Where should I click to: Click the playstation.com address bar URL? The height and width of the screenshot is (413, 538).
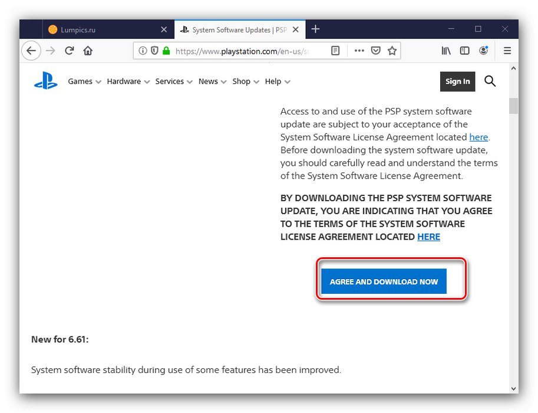242,51
